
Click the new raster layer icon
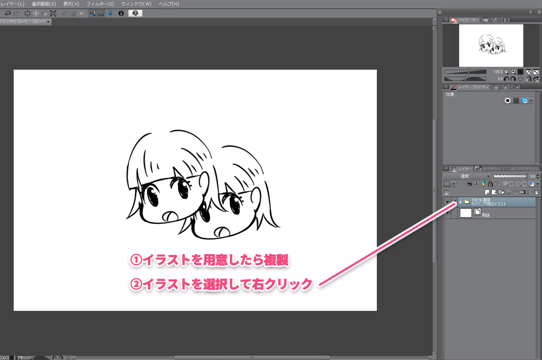[487, 192]
